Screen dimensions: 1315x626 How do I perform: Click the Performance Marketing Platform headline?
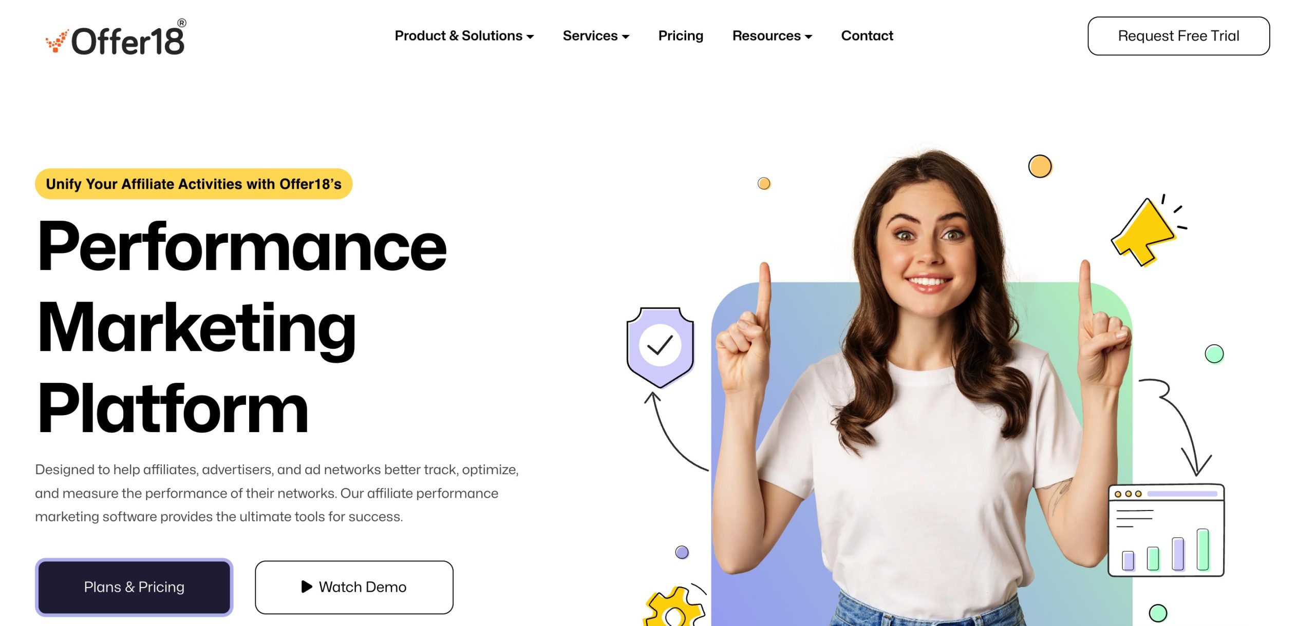click(x=242, y=327)
